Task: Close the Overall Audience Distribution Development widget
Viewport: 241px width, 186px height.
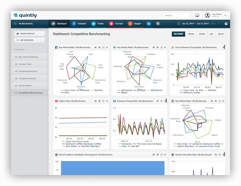Action: [x=165, y=155]
